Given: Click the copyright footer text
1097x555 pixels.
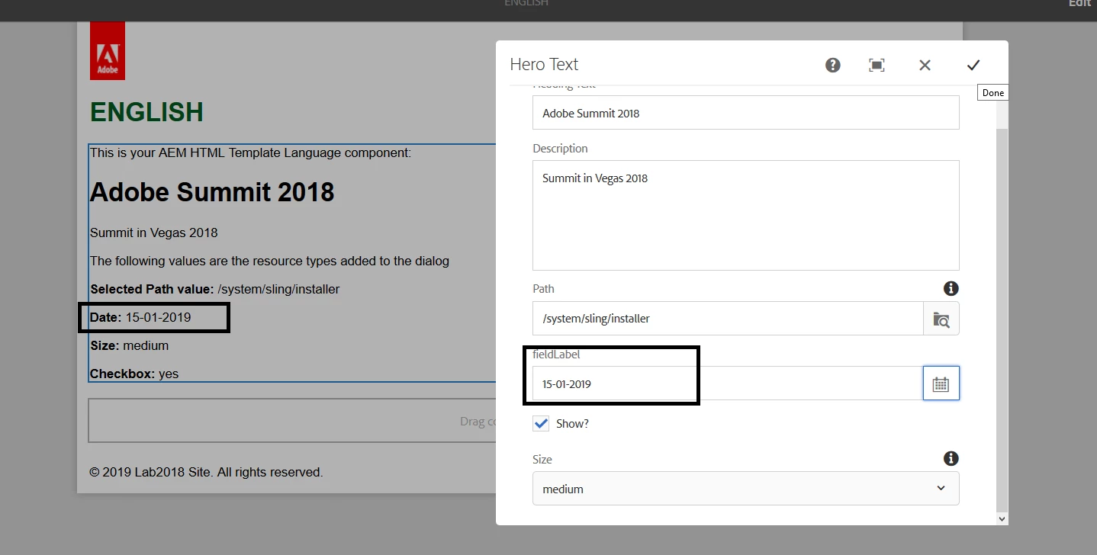Looking at the screenshot, I should 206,473.
